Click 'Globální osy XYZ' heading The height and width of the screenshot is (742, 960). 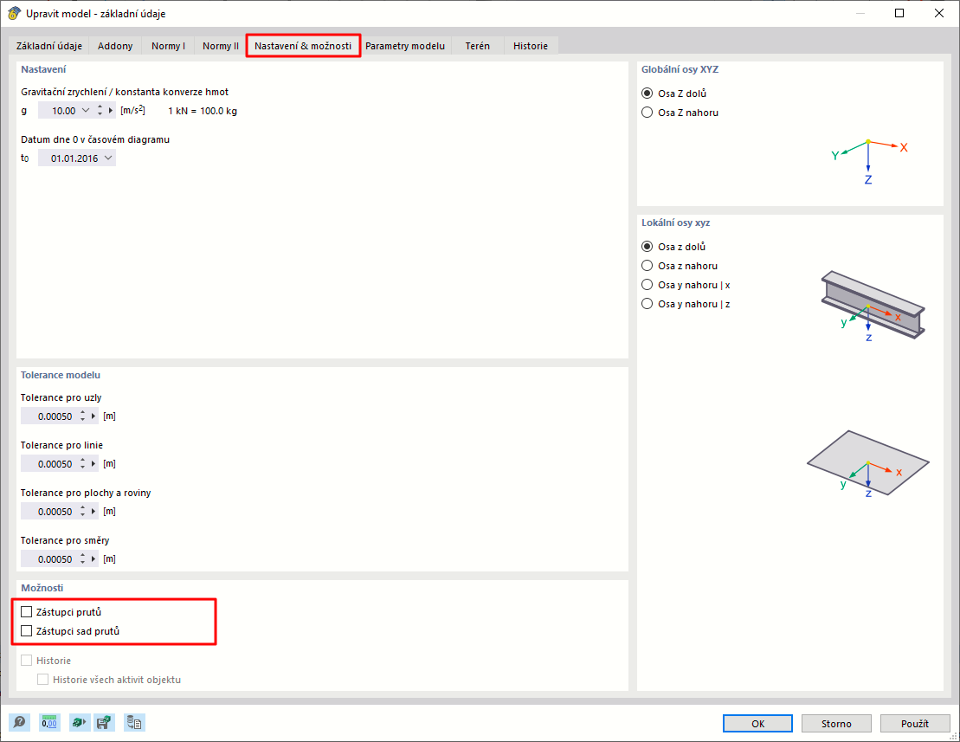(x=680, y=69)
